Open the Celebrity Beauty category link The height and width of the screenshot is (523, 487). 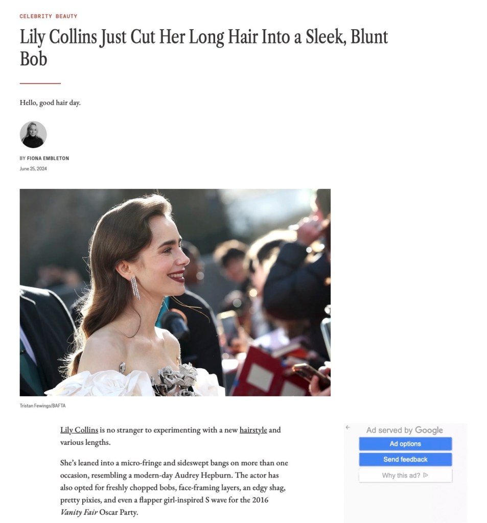[x=49, y=16]
